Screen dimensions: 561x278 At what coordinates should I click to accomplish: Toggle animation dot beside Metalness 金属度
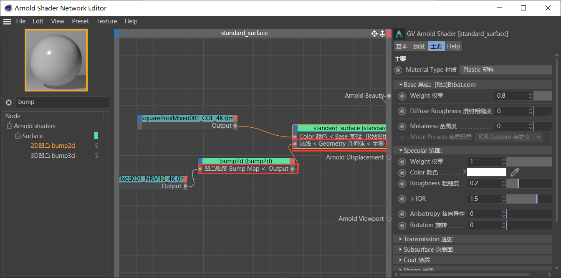(x=402, y=126)
